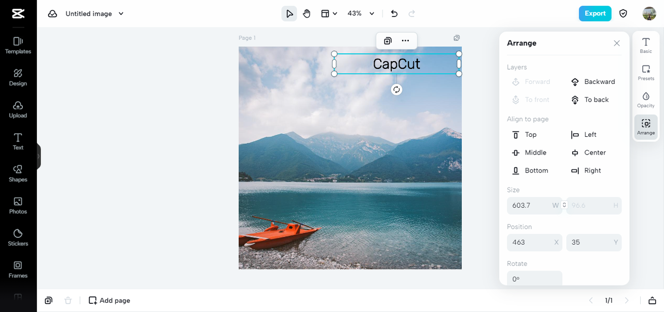This screenshot has height=312, width=664.
Task: Open the text element more options menu
Action: point(406,41)
